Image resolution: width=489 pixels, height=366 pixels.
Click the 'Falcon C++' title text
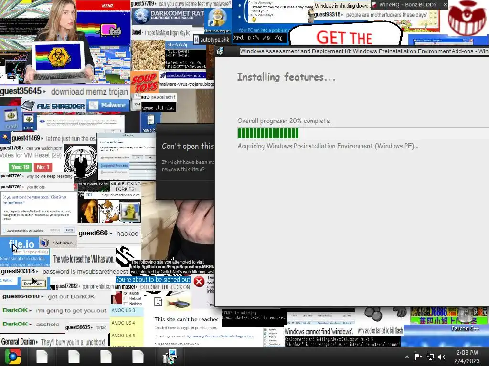(465, 328)
